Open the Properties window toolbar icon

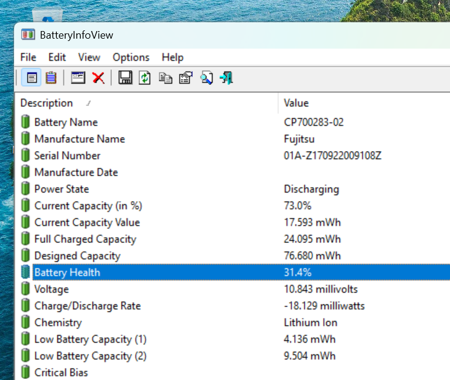(78, 78)
